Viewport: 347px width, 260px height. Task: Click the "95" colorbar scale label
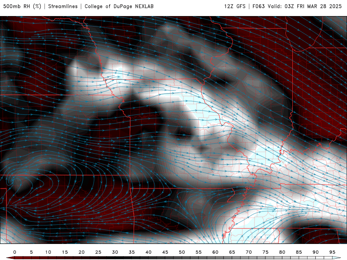pyautogui.click(x=332, y=252)
